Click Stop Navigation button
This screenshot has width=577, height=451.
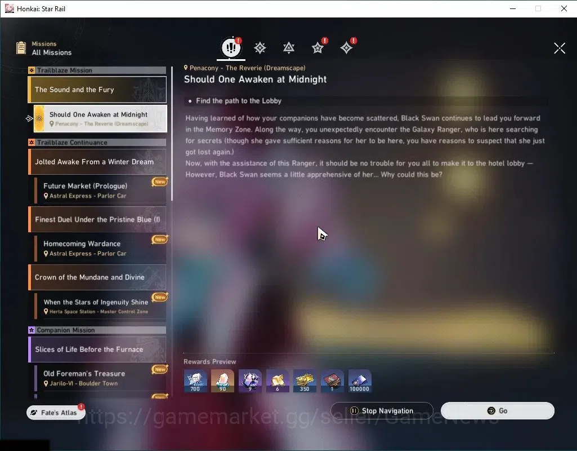pos(382,410)
